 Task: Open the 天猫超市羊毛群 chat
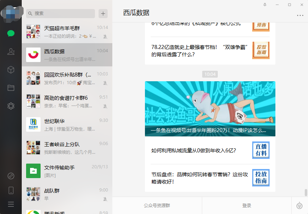67,32
